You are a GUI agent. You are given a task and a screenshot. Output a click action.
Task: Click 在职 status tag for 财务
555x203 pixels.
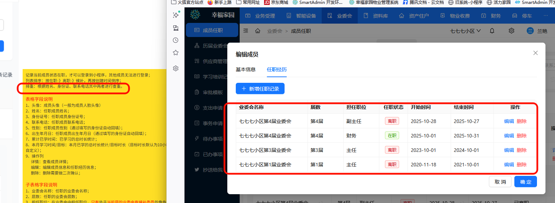[x=392, y=136]
